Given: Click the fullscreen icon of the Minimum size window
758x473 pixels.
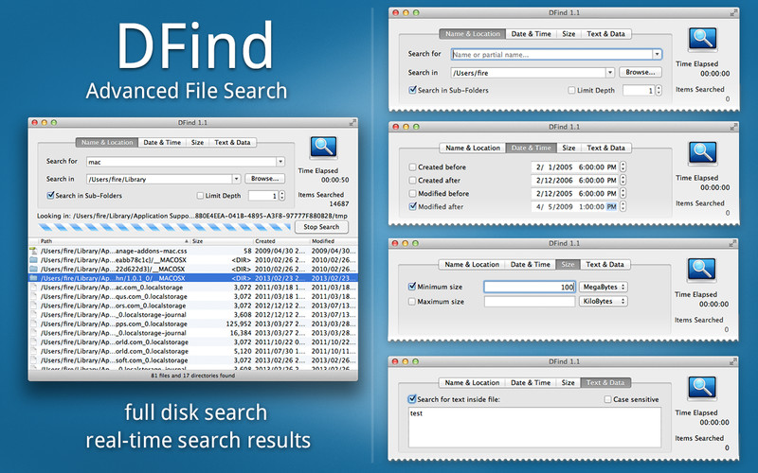Looking at the screenshot, I should (x=732, y=244).
